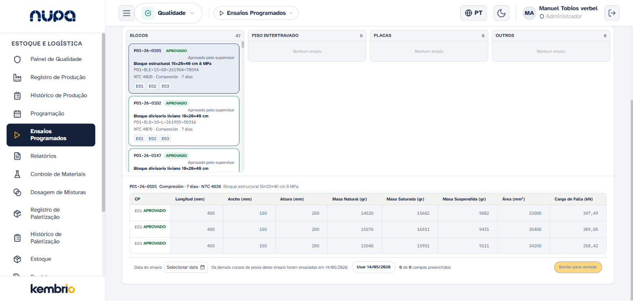Open Registro de Produção factory icon
The image size is (633, 301).
pos(17,77)
